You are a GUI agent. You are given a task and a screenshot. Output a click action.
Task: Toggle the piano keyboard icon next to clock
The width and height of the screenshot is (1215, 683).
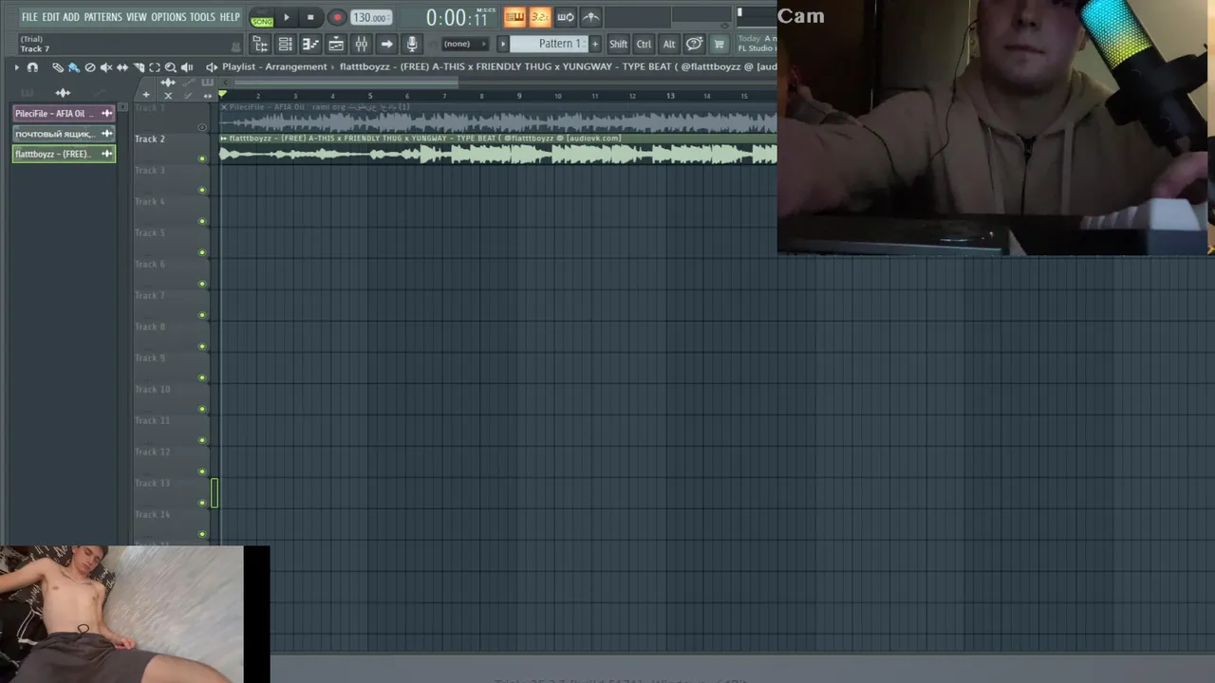514,17
